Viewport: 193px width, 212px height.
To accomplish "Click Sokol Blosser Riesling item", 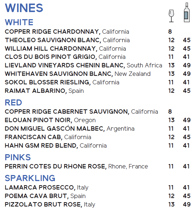I will pyautogui.click(x=48, y=82).
